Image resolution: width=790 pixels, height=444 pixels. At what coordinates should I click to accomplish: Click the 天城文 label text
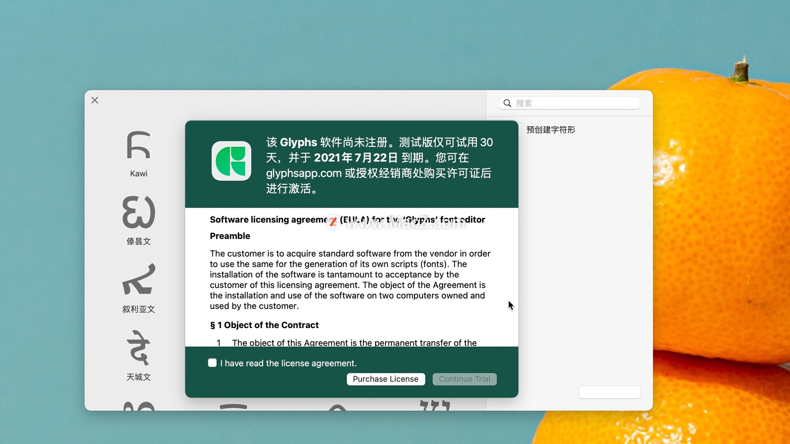pos(139,377)
